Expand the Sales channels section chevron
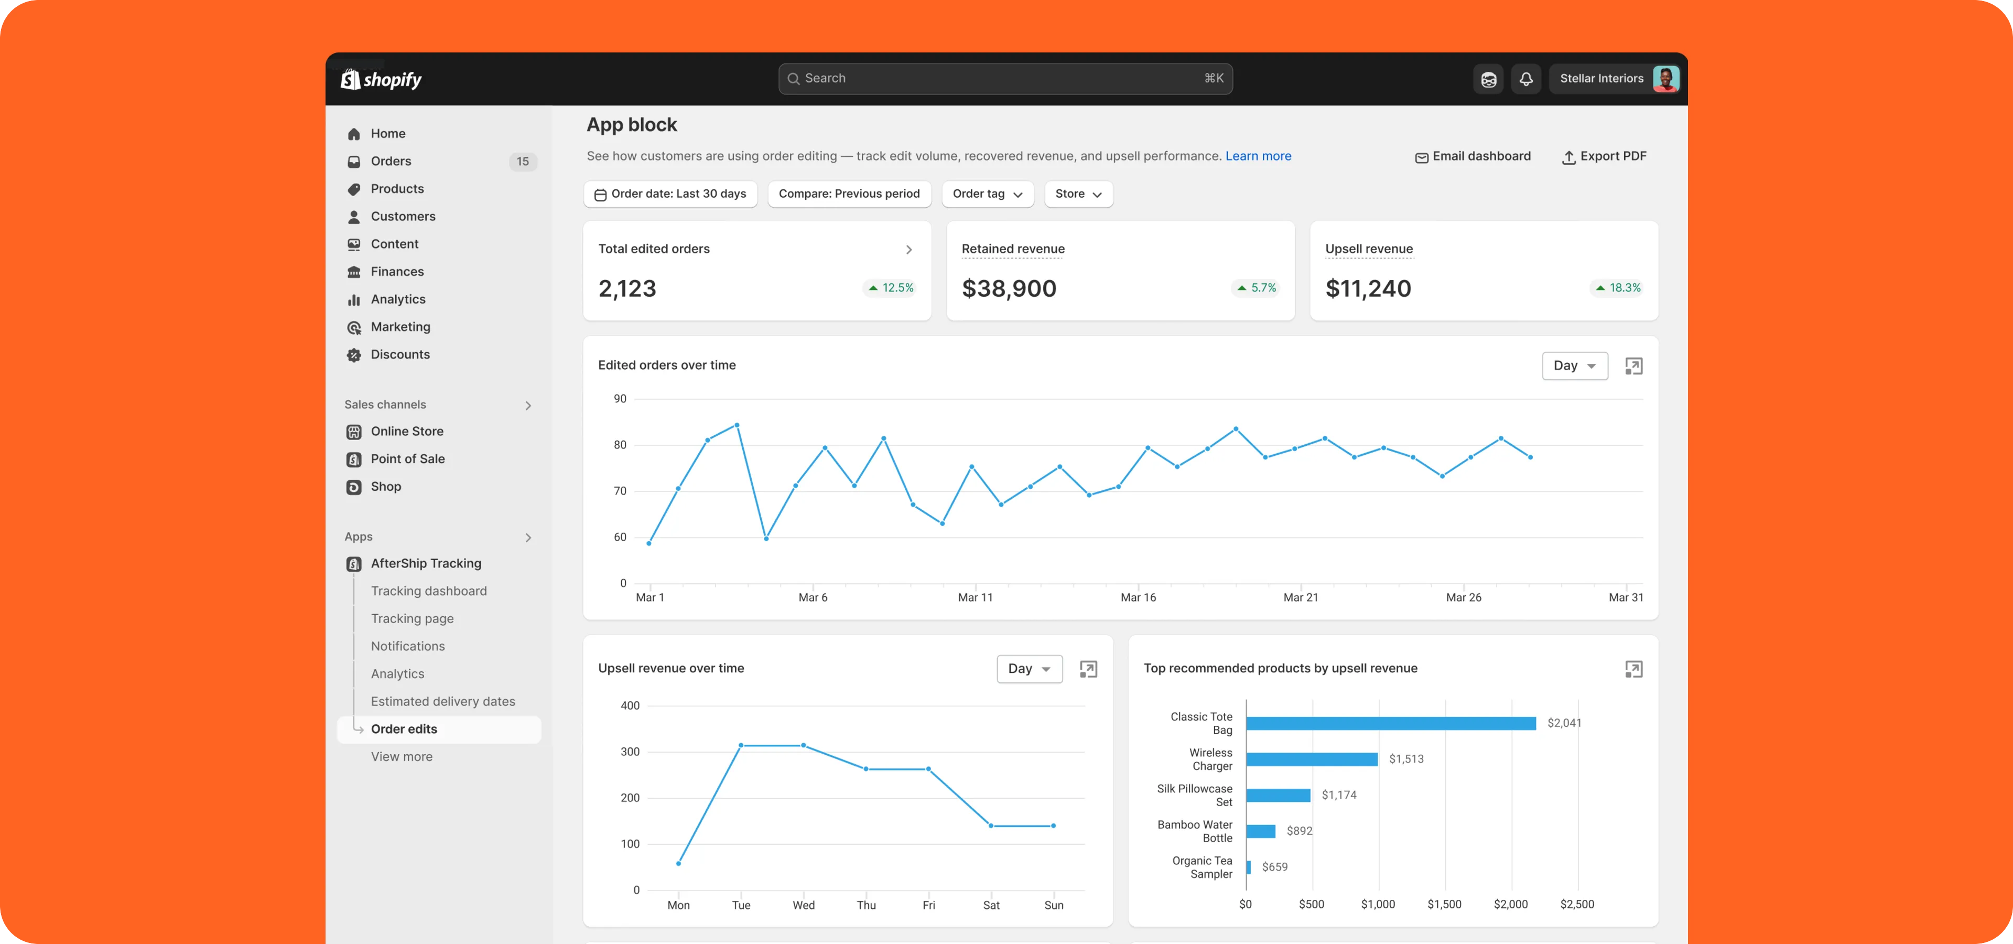Screen dimensions: 2013x944 pyautogui.click(x=528, y=405)
